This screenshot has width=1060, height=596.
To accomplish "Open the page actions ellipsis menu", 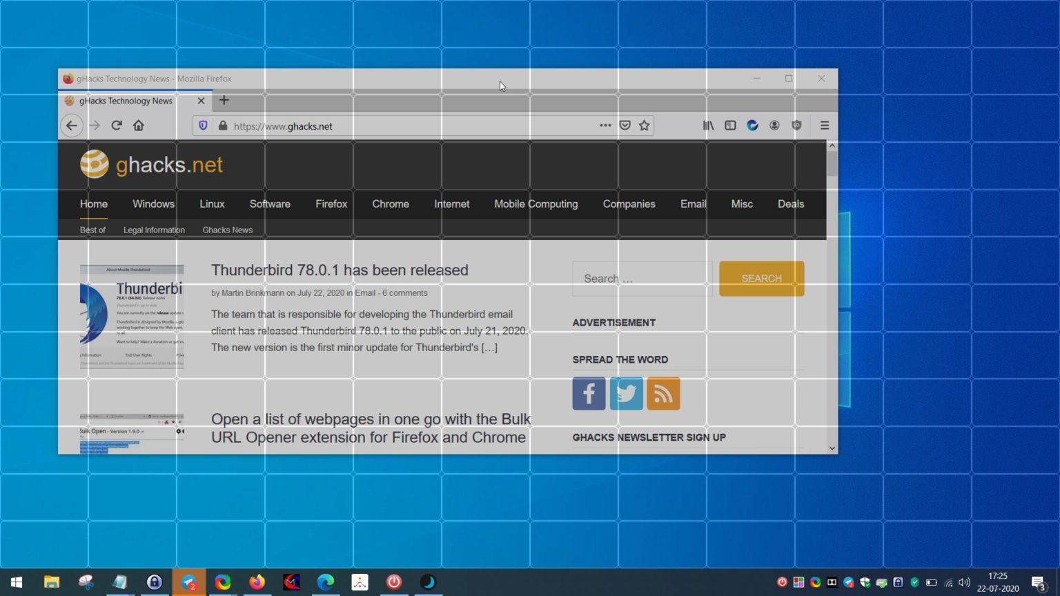I will tap(605, 125).
